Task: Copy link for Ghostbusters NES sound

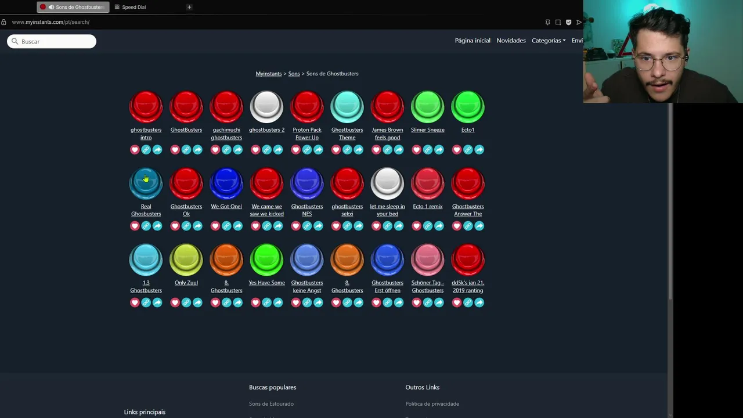Action: (x=307, y=226)
